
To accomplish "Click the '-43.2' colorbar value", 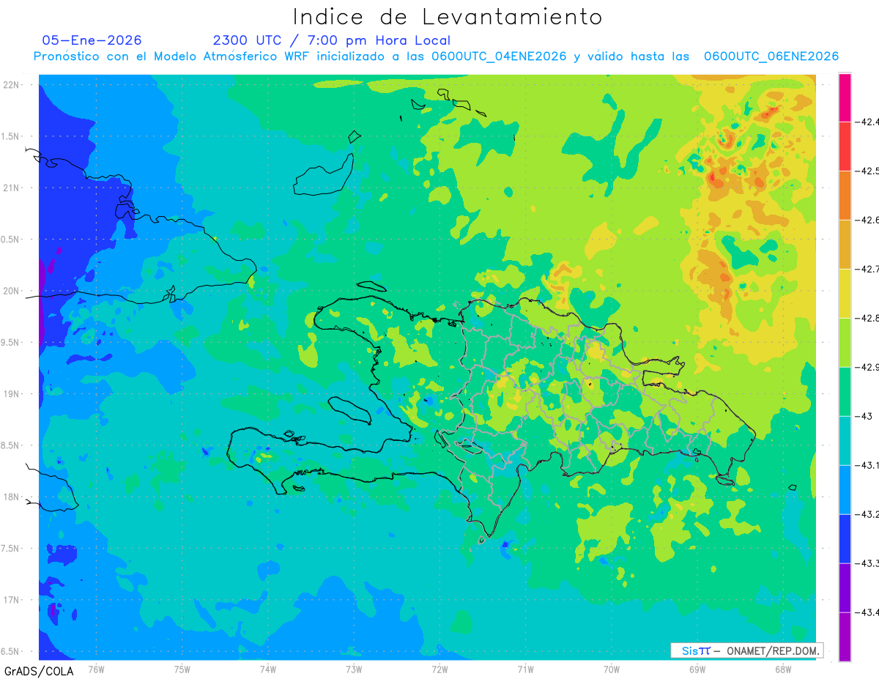I will (x=865, y=514).
